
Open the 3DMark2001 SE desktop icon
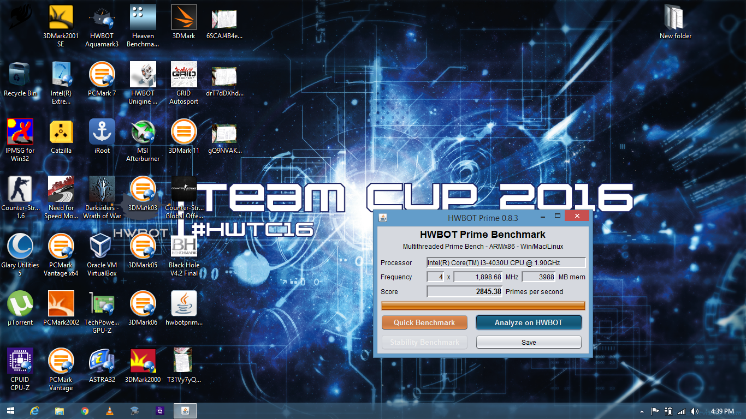(61, 26)
